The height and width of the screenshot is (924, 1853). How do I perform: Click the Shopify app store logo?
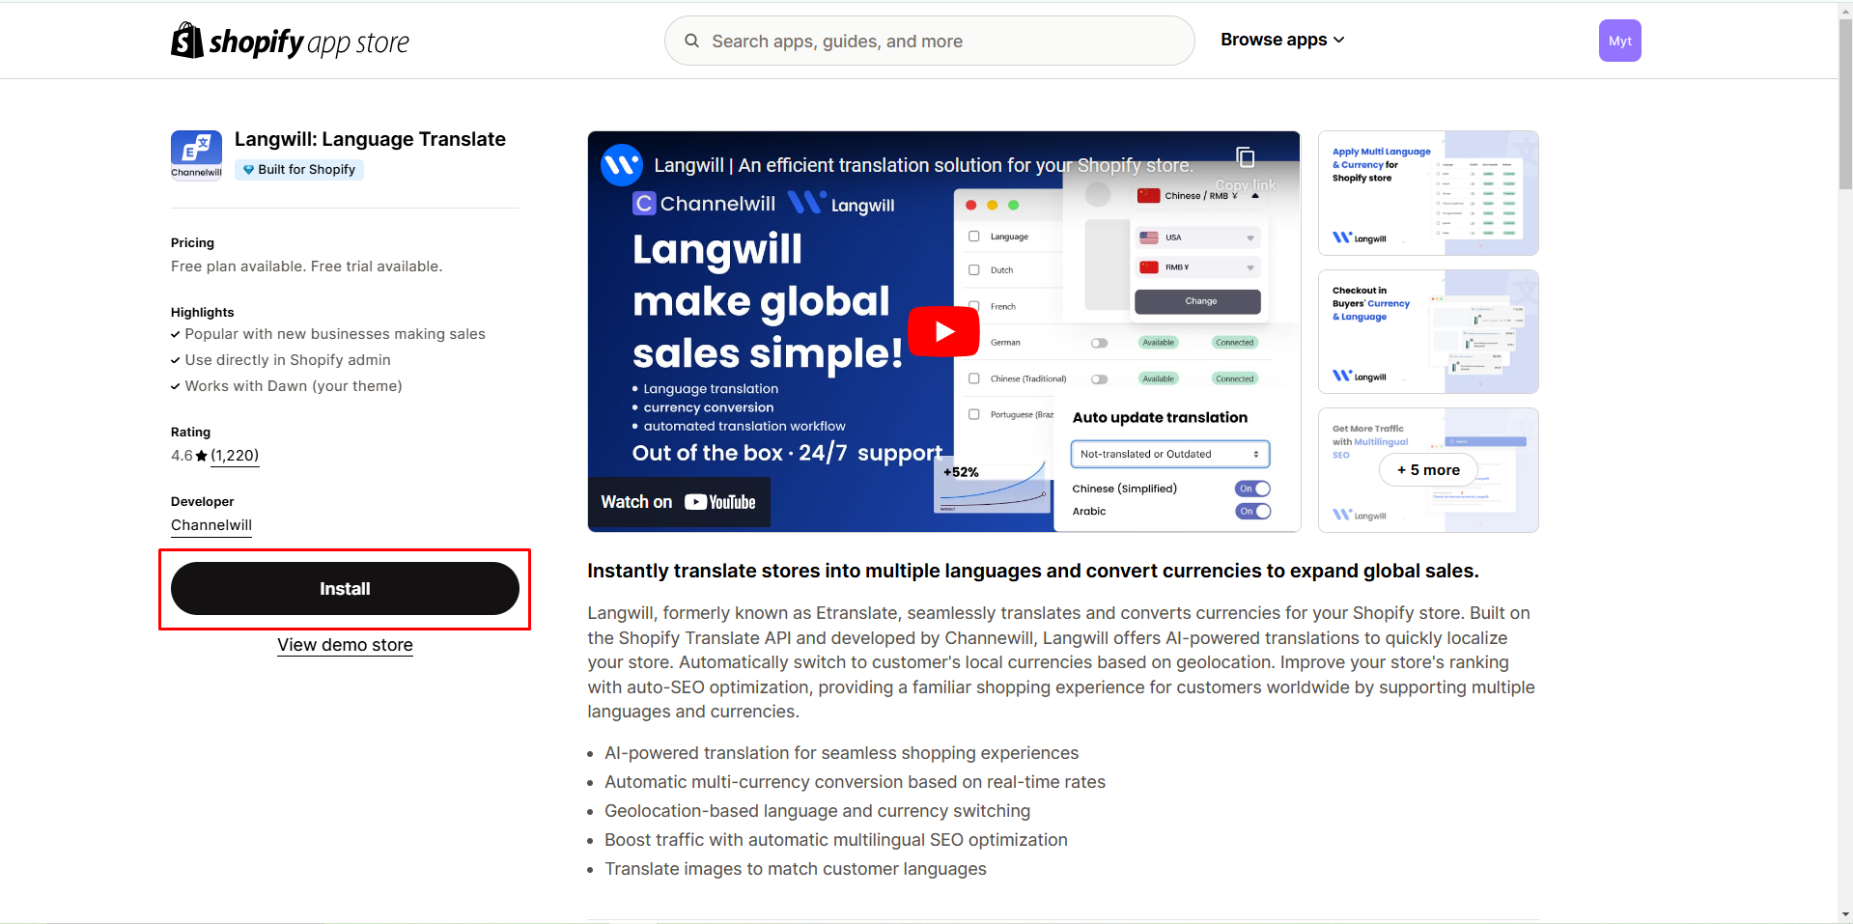(x=289, y=40)
